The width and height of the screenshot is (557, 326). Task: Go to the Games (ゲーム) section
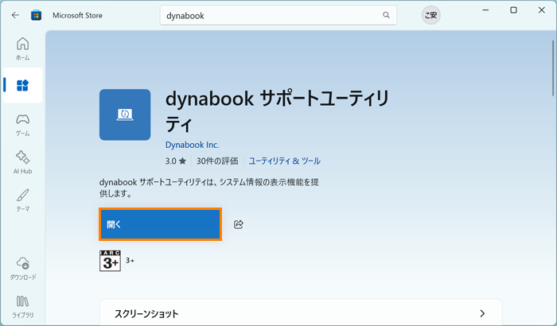[x=22, y=123]
